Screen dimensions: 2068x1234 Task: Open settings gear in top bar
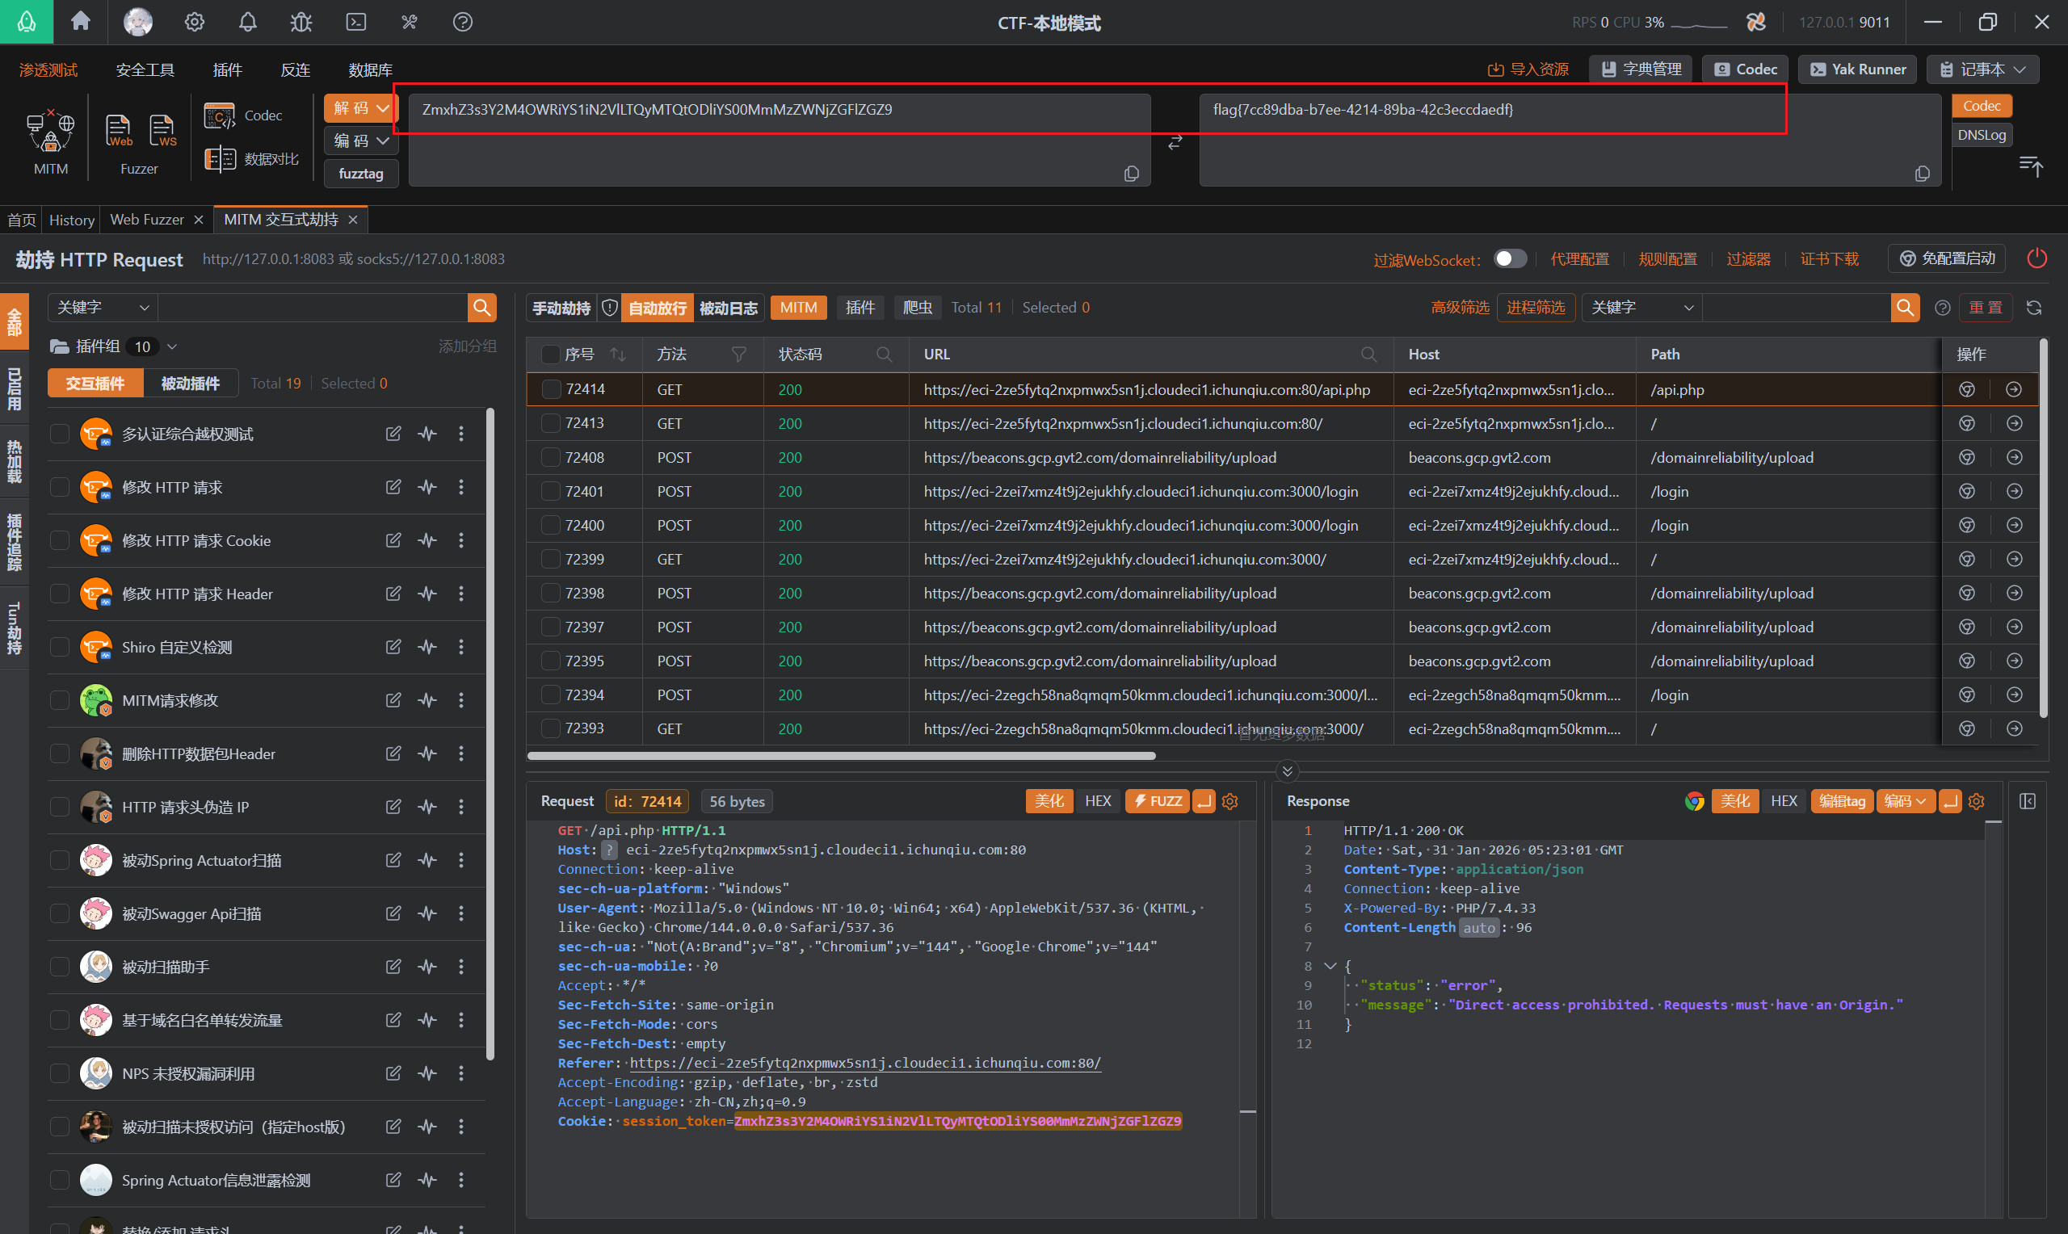click(194, 22)
